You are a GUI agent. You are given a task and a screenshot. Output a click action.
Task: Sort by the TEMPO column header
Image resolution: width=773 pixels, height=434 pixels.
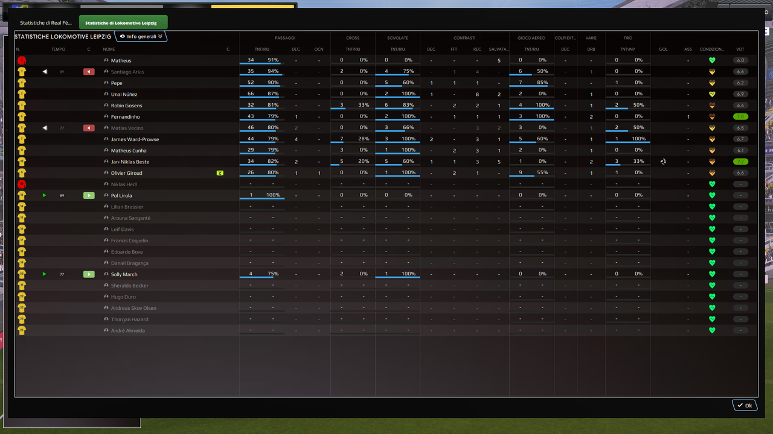pyautogui.click(x=59, y=49)
